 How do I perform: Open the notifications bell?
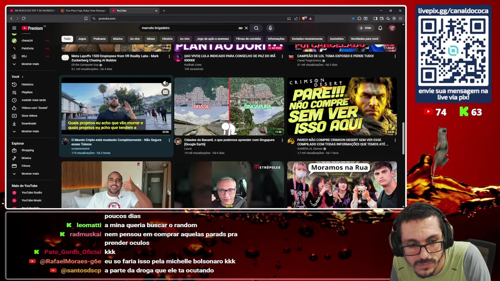[x=380, y=28]
